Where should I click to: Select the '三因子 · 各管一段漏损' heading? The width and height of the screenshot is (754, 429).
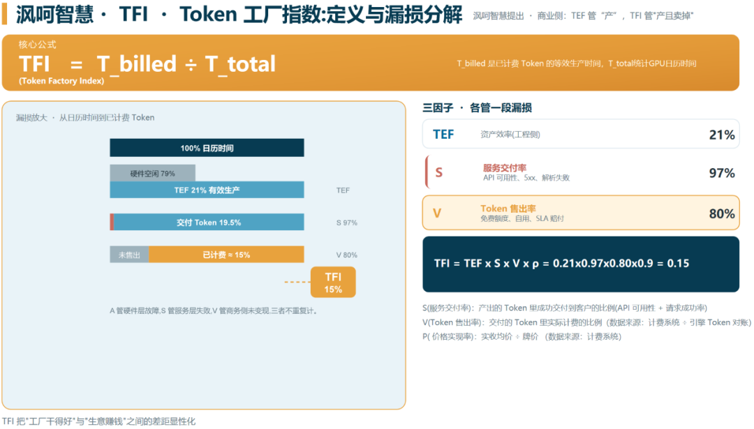[x=477, y=107]
